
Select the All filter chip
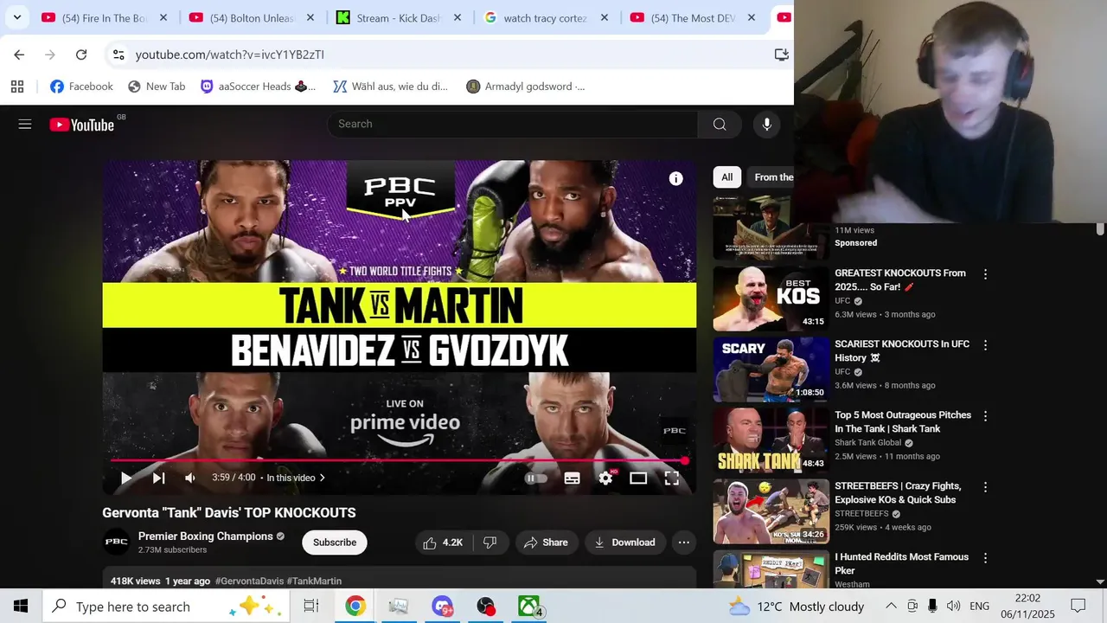(727, 177)
